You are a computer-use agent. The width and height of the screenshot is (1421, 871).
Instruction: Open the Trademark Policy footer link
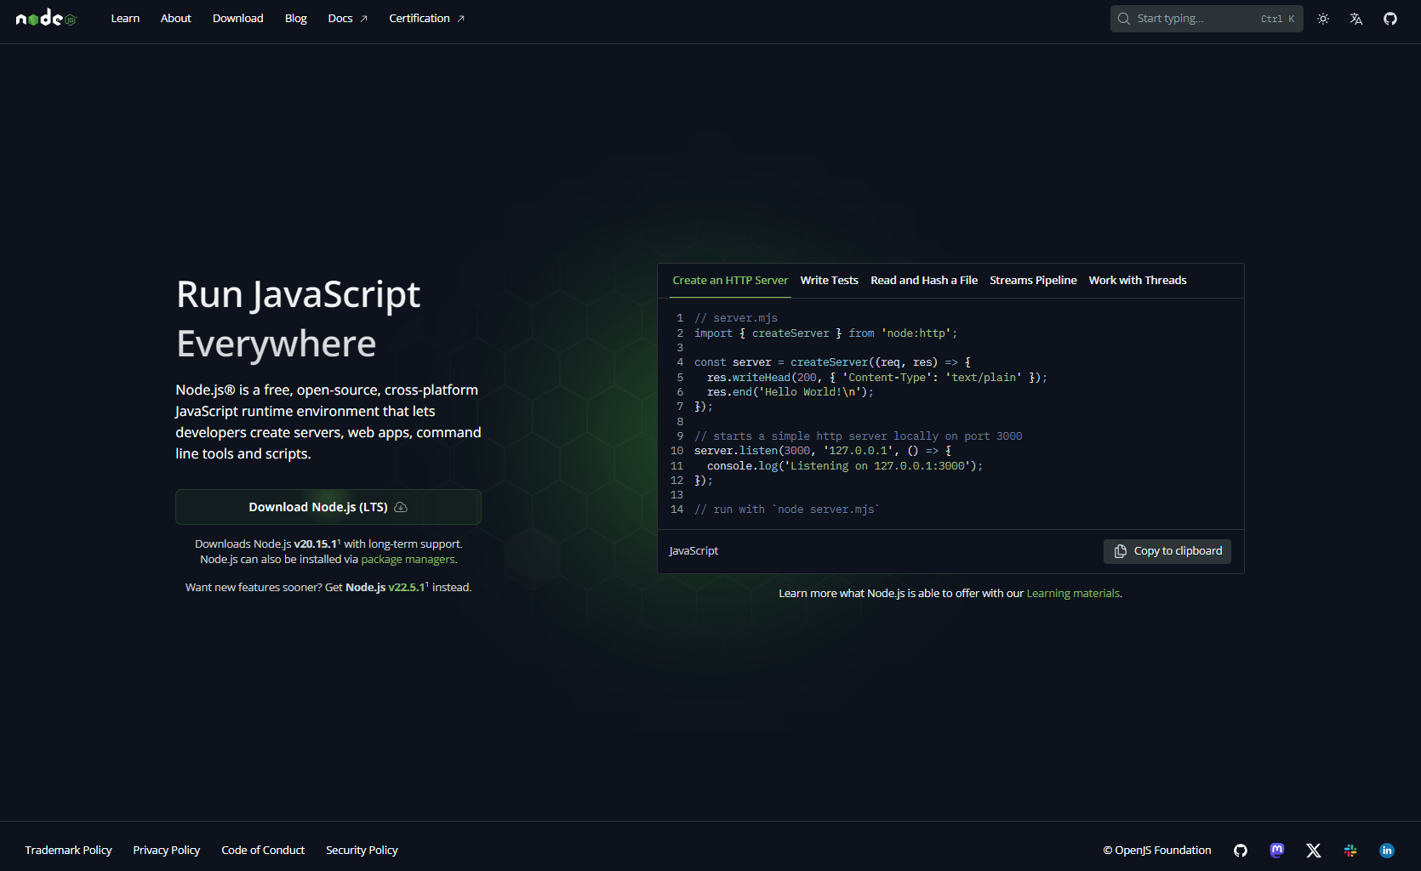68,851
